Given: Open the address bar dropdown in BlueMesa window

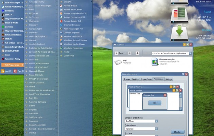Looking at the screenshot, I should pos(190,53).
